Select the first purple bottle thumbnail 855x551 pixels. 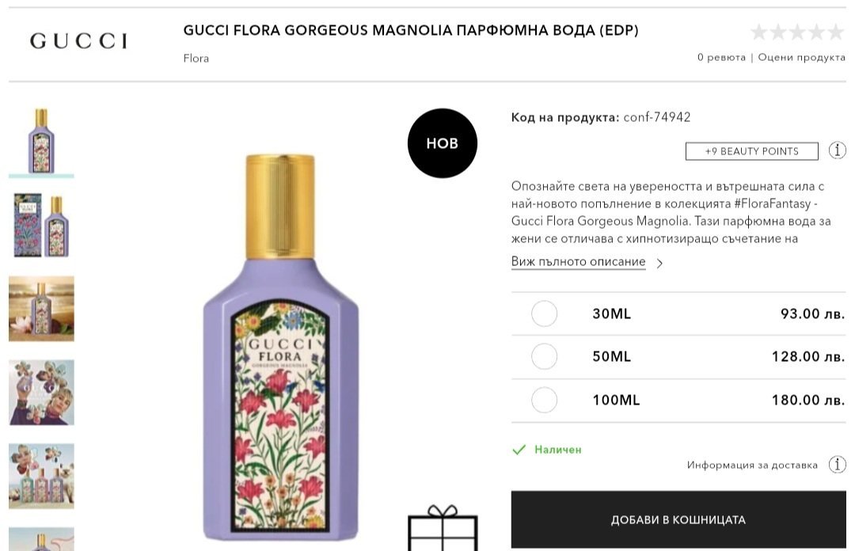point(41,141)
